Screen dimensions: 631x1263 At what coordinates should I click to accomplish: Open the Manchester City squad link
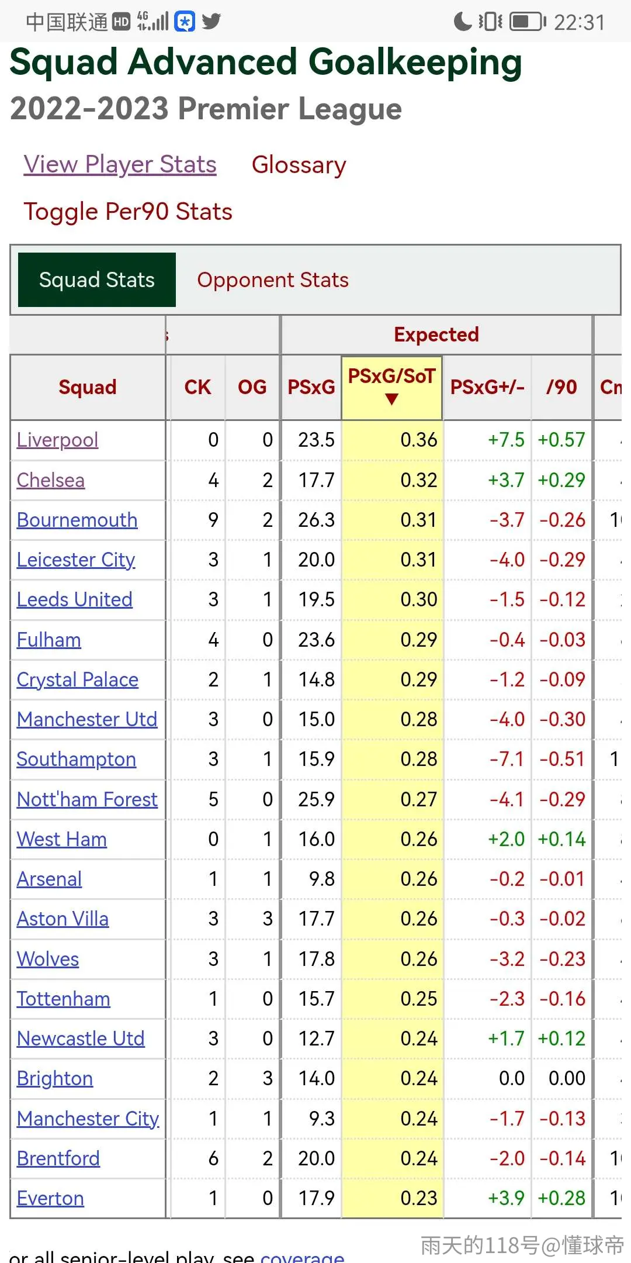pyautogui.click(x=88, y=1119)
